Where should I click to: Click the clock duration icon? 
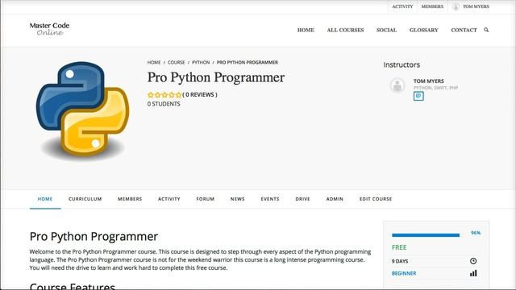click(x=473, y=261)
